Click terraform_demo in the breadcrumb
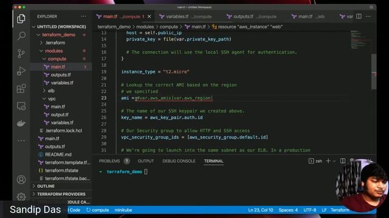Screen dimensions: 389x218 (x=114, y=27)
